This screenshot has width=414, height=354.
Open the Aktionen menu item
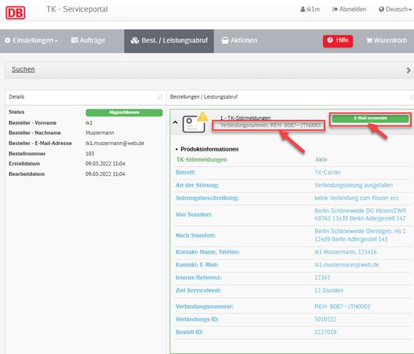(x=239, y=41)
